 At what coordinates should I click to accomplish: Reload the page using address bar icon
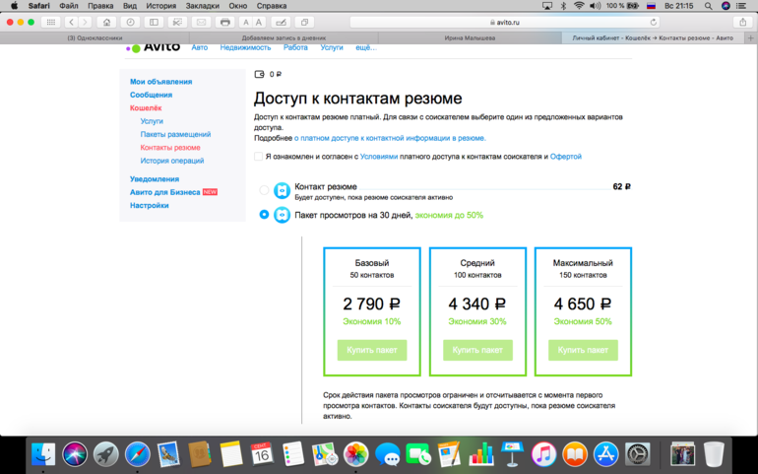[653, 22]
